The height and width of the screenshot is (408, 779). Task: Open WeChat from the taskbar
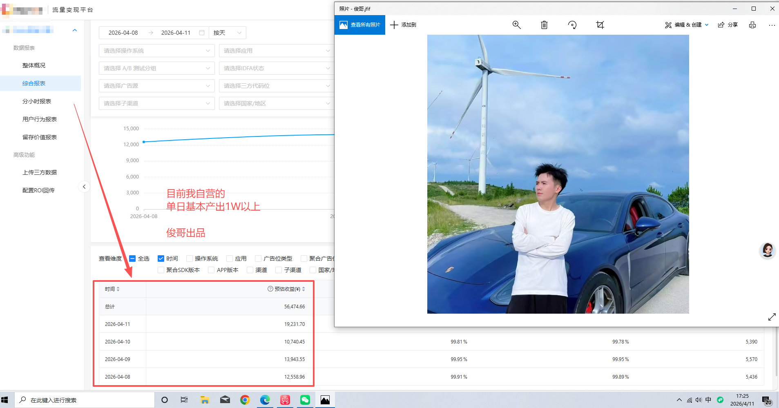click(305, 400)
